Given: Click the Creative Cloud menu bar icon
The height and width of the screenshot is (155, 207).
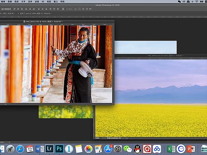Looking at the screenshot, I should point(184,2).
